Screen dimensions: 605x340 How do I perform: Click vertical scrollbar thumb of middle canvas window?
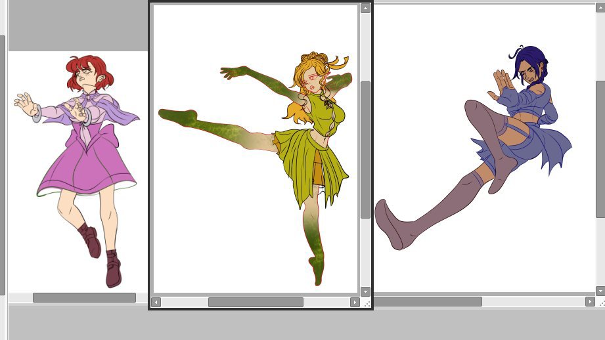pyautogui.click(x=365, y=150)
